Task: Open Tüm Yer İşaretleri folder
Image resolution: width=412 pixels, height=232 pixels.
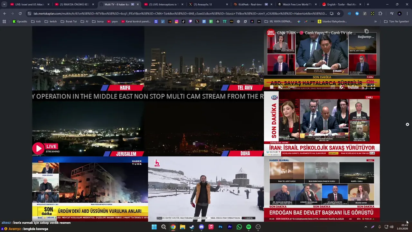Action: tap(396, 22)
